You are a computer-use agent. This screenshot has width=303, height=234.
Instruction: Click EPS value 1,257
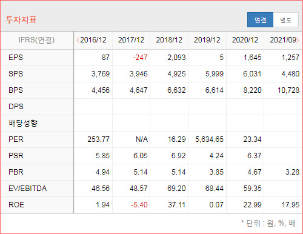click(290, 58)
